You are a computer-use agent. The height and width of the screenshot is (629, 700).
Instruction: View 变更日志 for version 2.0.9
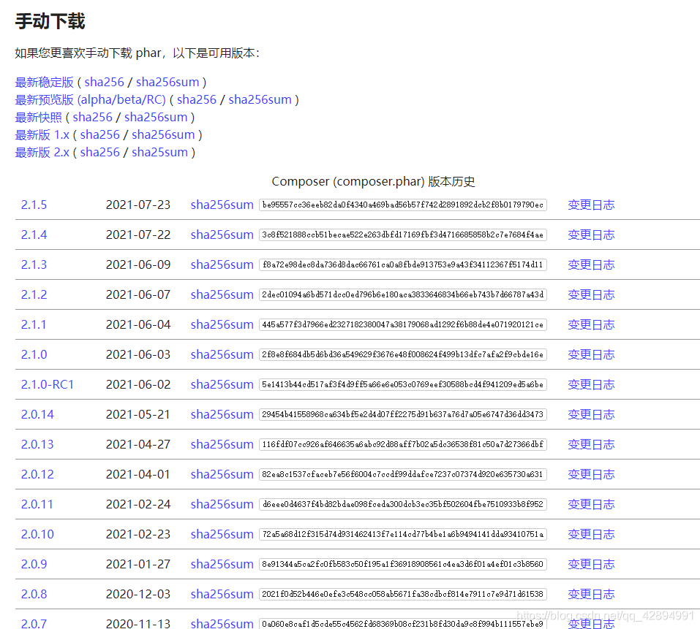[591, 564]
